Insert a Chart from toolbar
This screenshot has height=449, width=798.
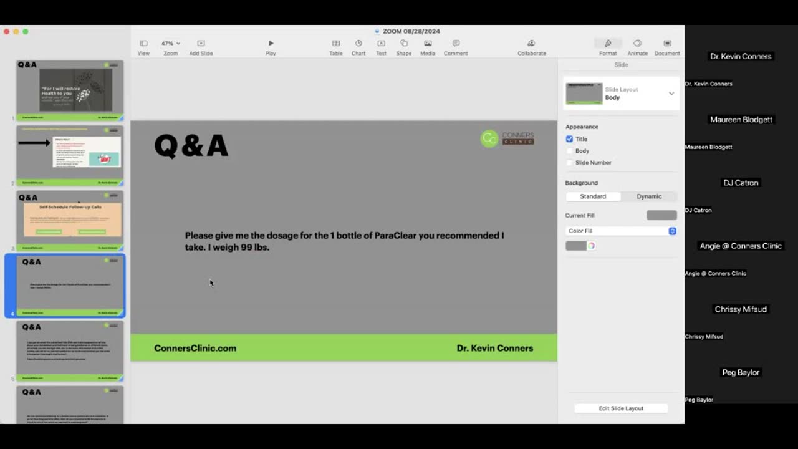[x=358, y=47]
